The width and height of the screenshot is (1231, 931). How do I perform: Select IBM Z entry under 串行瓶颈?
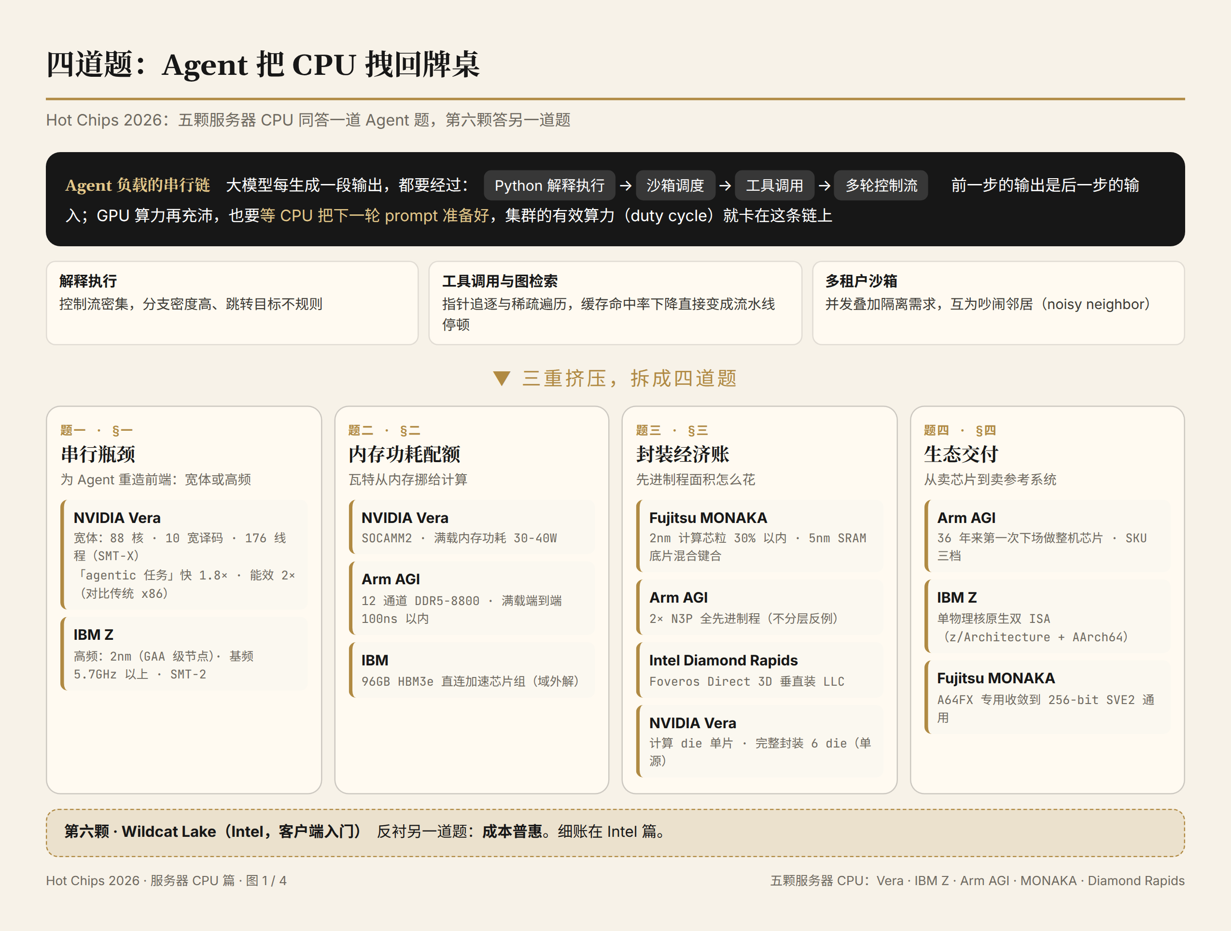184,654
